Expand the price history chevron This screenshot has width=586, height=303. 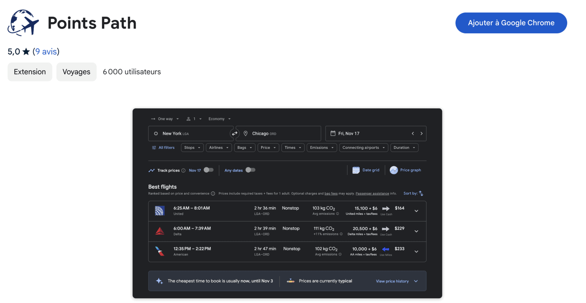coord(416,281)
